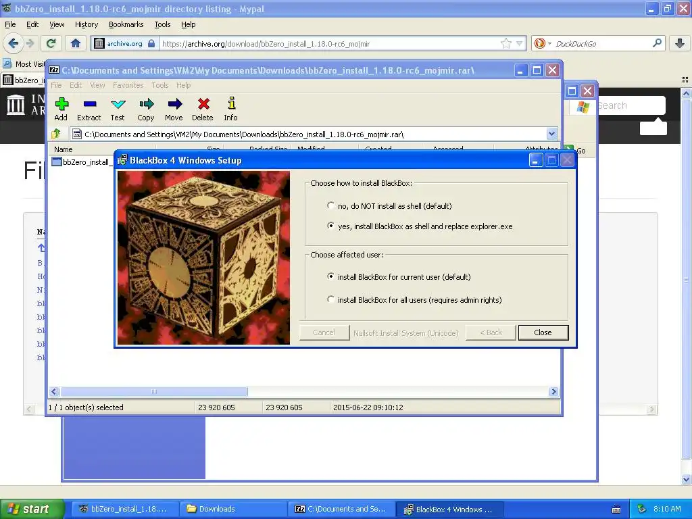Click the Internet Archive logo

coord(16,105)
